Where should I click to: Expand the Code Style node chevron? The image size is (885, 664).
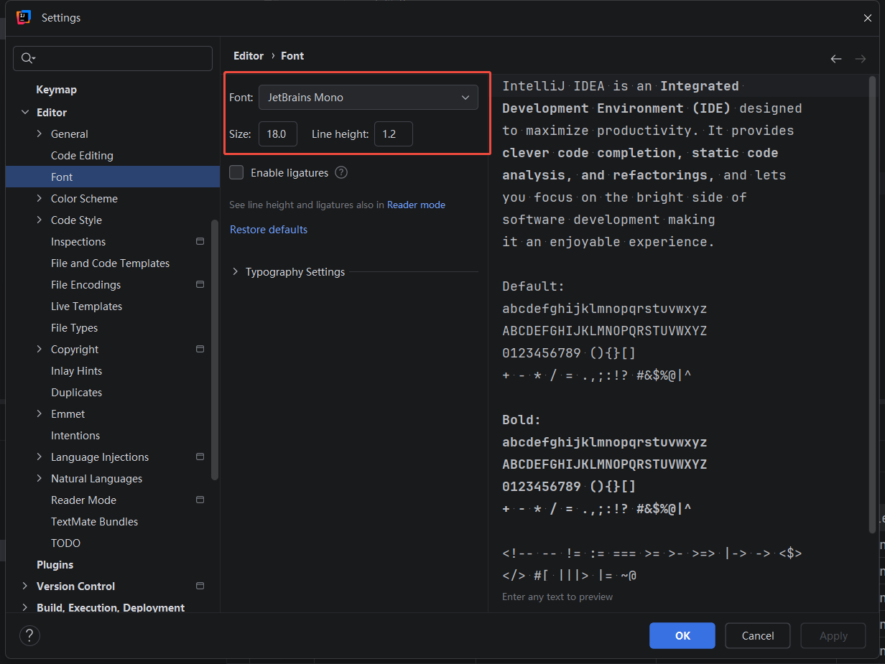40,220
